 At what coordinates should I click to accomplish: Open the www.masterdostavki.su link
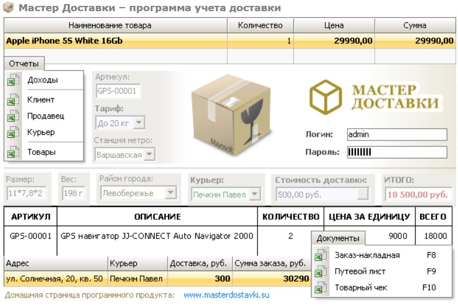(227, 295)
